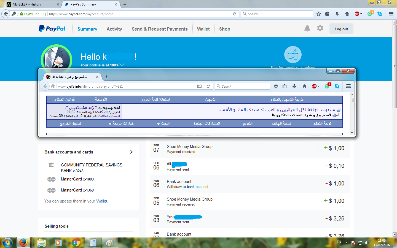Open Firefox hamburger menu in main window
The width and height of the screenshot is (397, 248).
pyautogui.click(x=391, y=14)
